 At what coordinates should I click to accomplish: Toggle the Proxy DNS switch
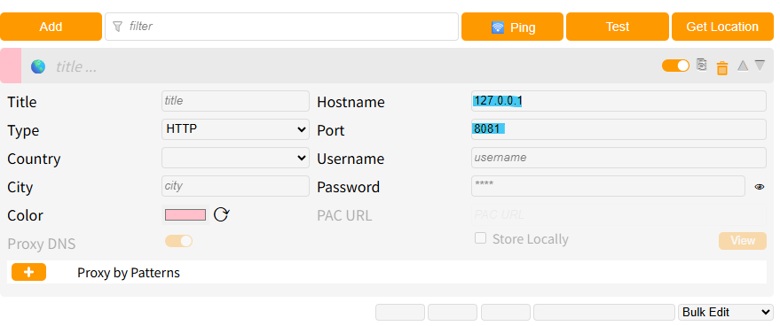coord(178,241)
